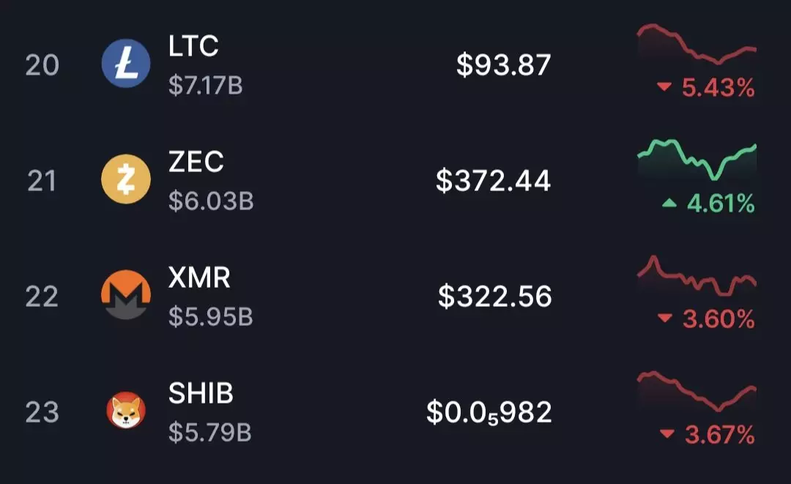Click the $5.95B Monero market cap

point(210,317)
